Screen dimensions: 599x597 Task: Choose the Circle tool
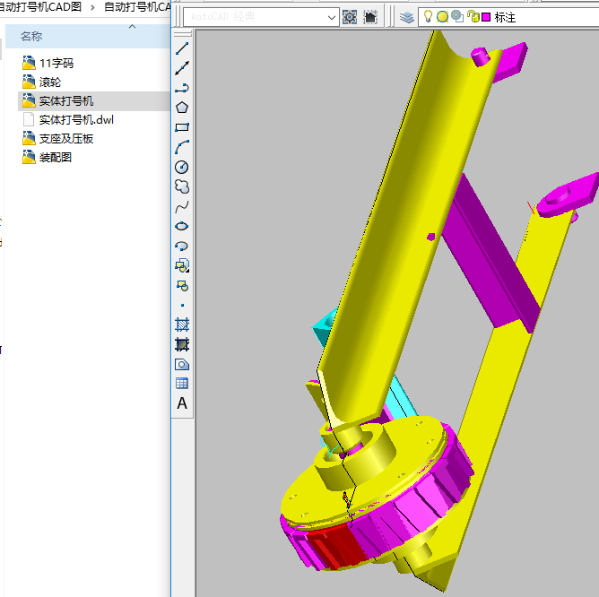pyautogui.click(x=182, y=167)
